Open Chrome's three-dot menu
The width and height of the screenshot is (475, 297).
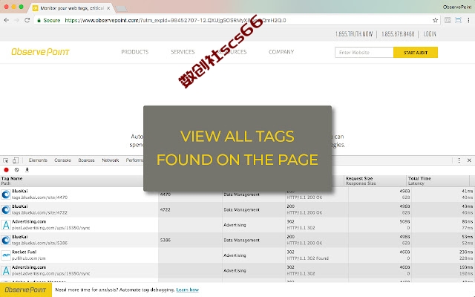pos(468,20)
